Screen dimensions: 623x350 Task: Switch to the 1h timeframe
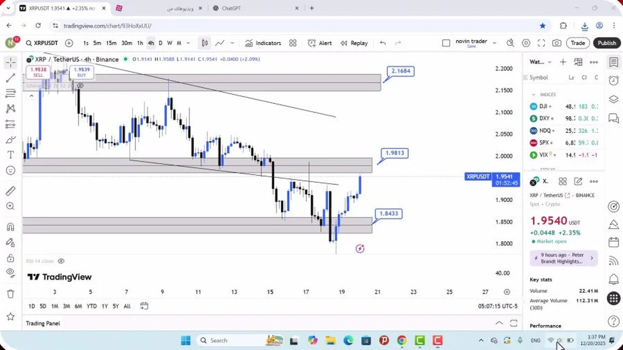140,43
